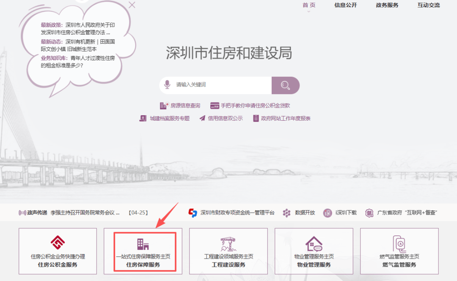Click the 城建档案服务专题 archive icon
Image resolution: width=457 pixels, height=281 pixels.
coord(143,118)
